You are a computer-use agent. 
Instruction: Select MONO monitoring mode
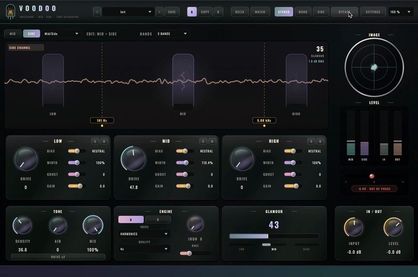click(303, 12)
